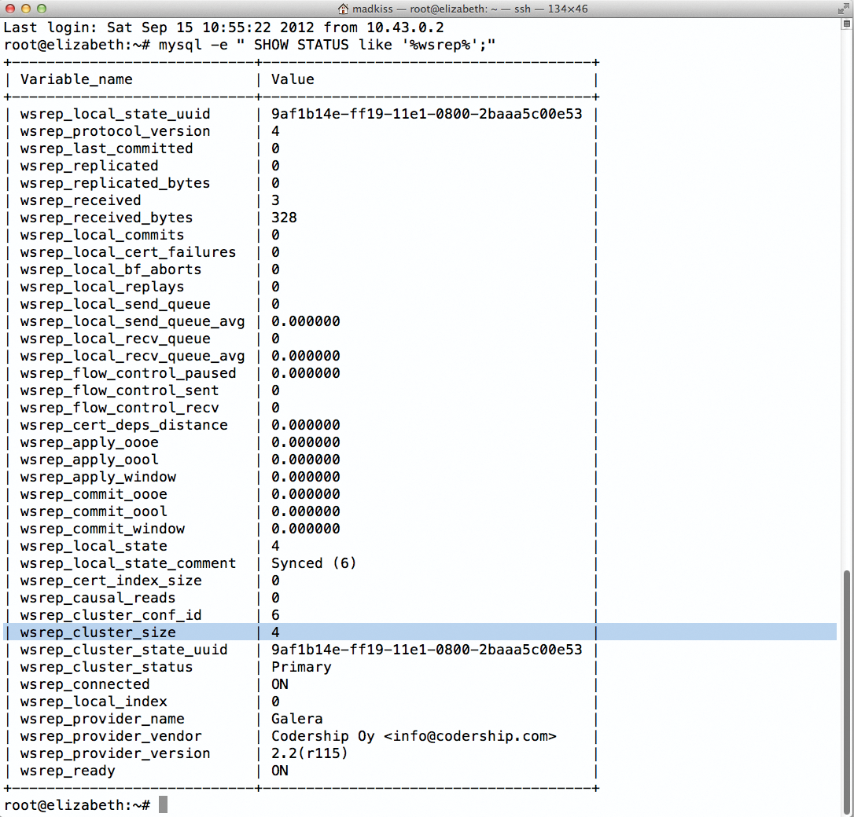854x817 pixels.
Task: Close the Terminal window with red button
Action: [x=10, y=9]
